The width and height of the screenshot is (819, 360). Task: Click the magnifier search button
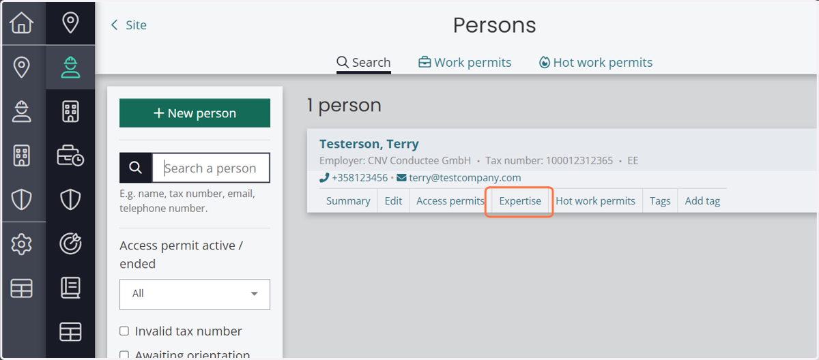click(x=135, y=168)
